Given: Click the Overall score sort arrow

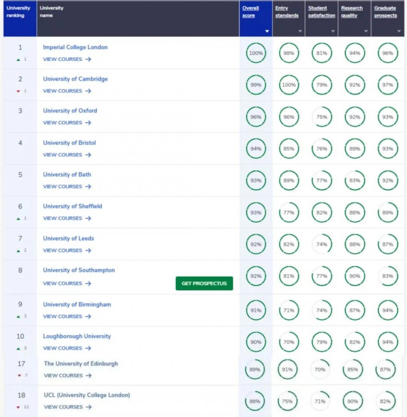Looking at the screenshot, I should [267, 32].
